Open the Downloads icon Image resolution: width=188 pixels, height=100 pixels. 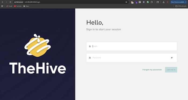[164, 2]
